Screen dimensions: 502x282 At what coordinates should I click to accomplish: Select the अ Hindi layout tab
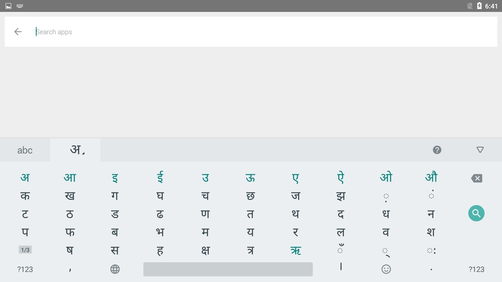click(75, 150)
